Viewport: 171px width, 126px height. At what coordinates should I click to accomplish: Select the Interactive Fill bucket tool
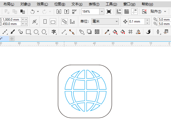pyautogui.click(x=115, y=32)
